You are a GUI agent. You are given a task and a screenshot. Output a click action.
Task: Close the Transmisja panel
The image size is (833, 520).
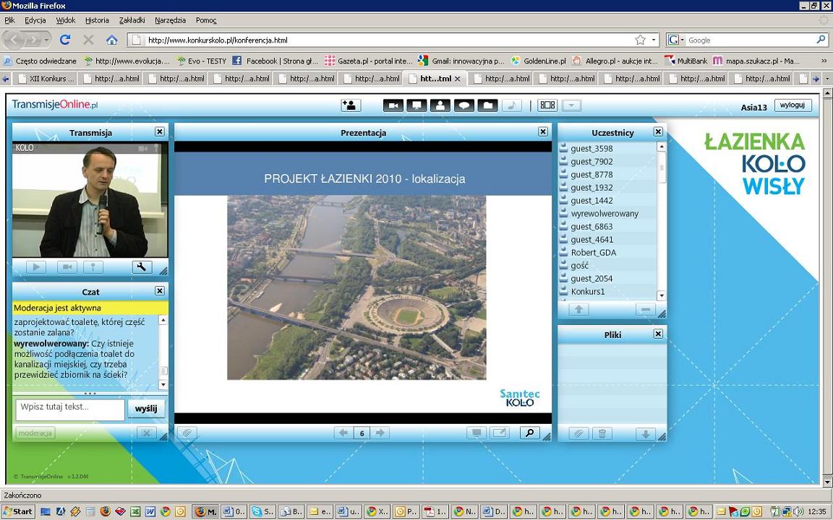tap(159, 131)
